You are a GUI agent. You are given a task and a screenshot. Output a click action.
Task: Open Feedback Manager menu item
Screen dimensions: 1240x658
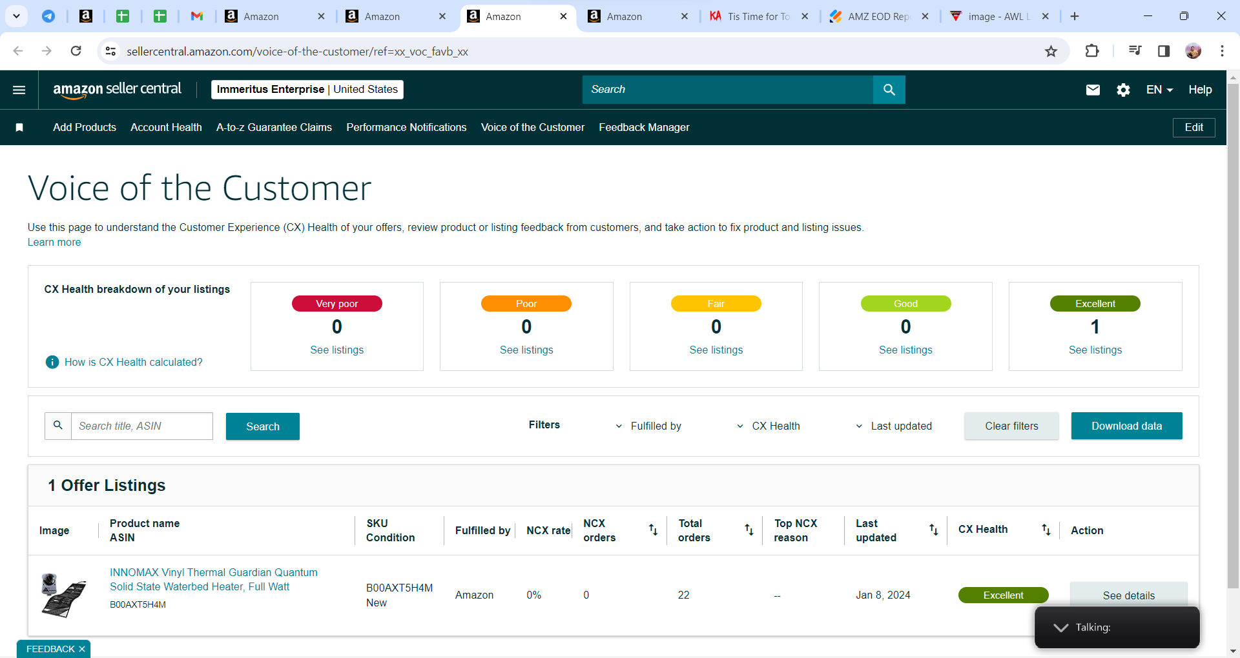coord(644,128)
